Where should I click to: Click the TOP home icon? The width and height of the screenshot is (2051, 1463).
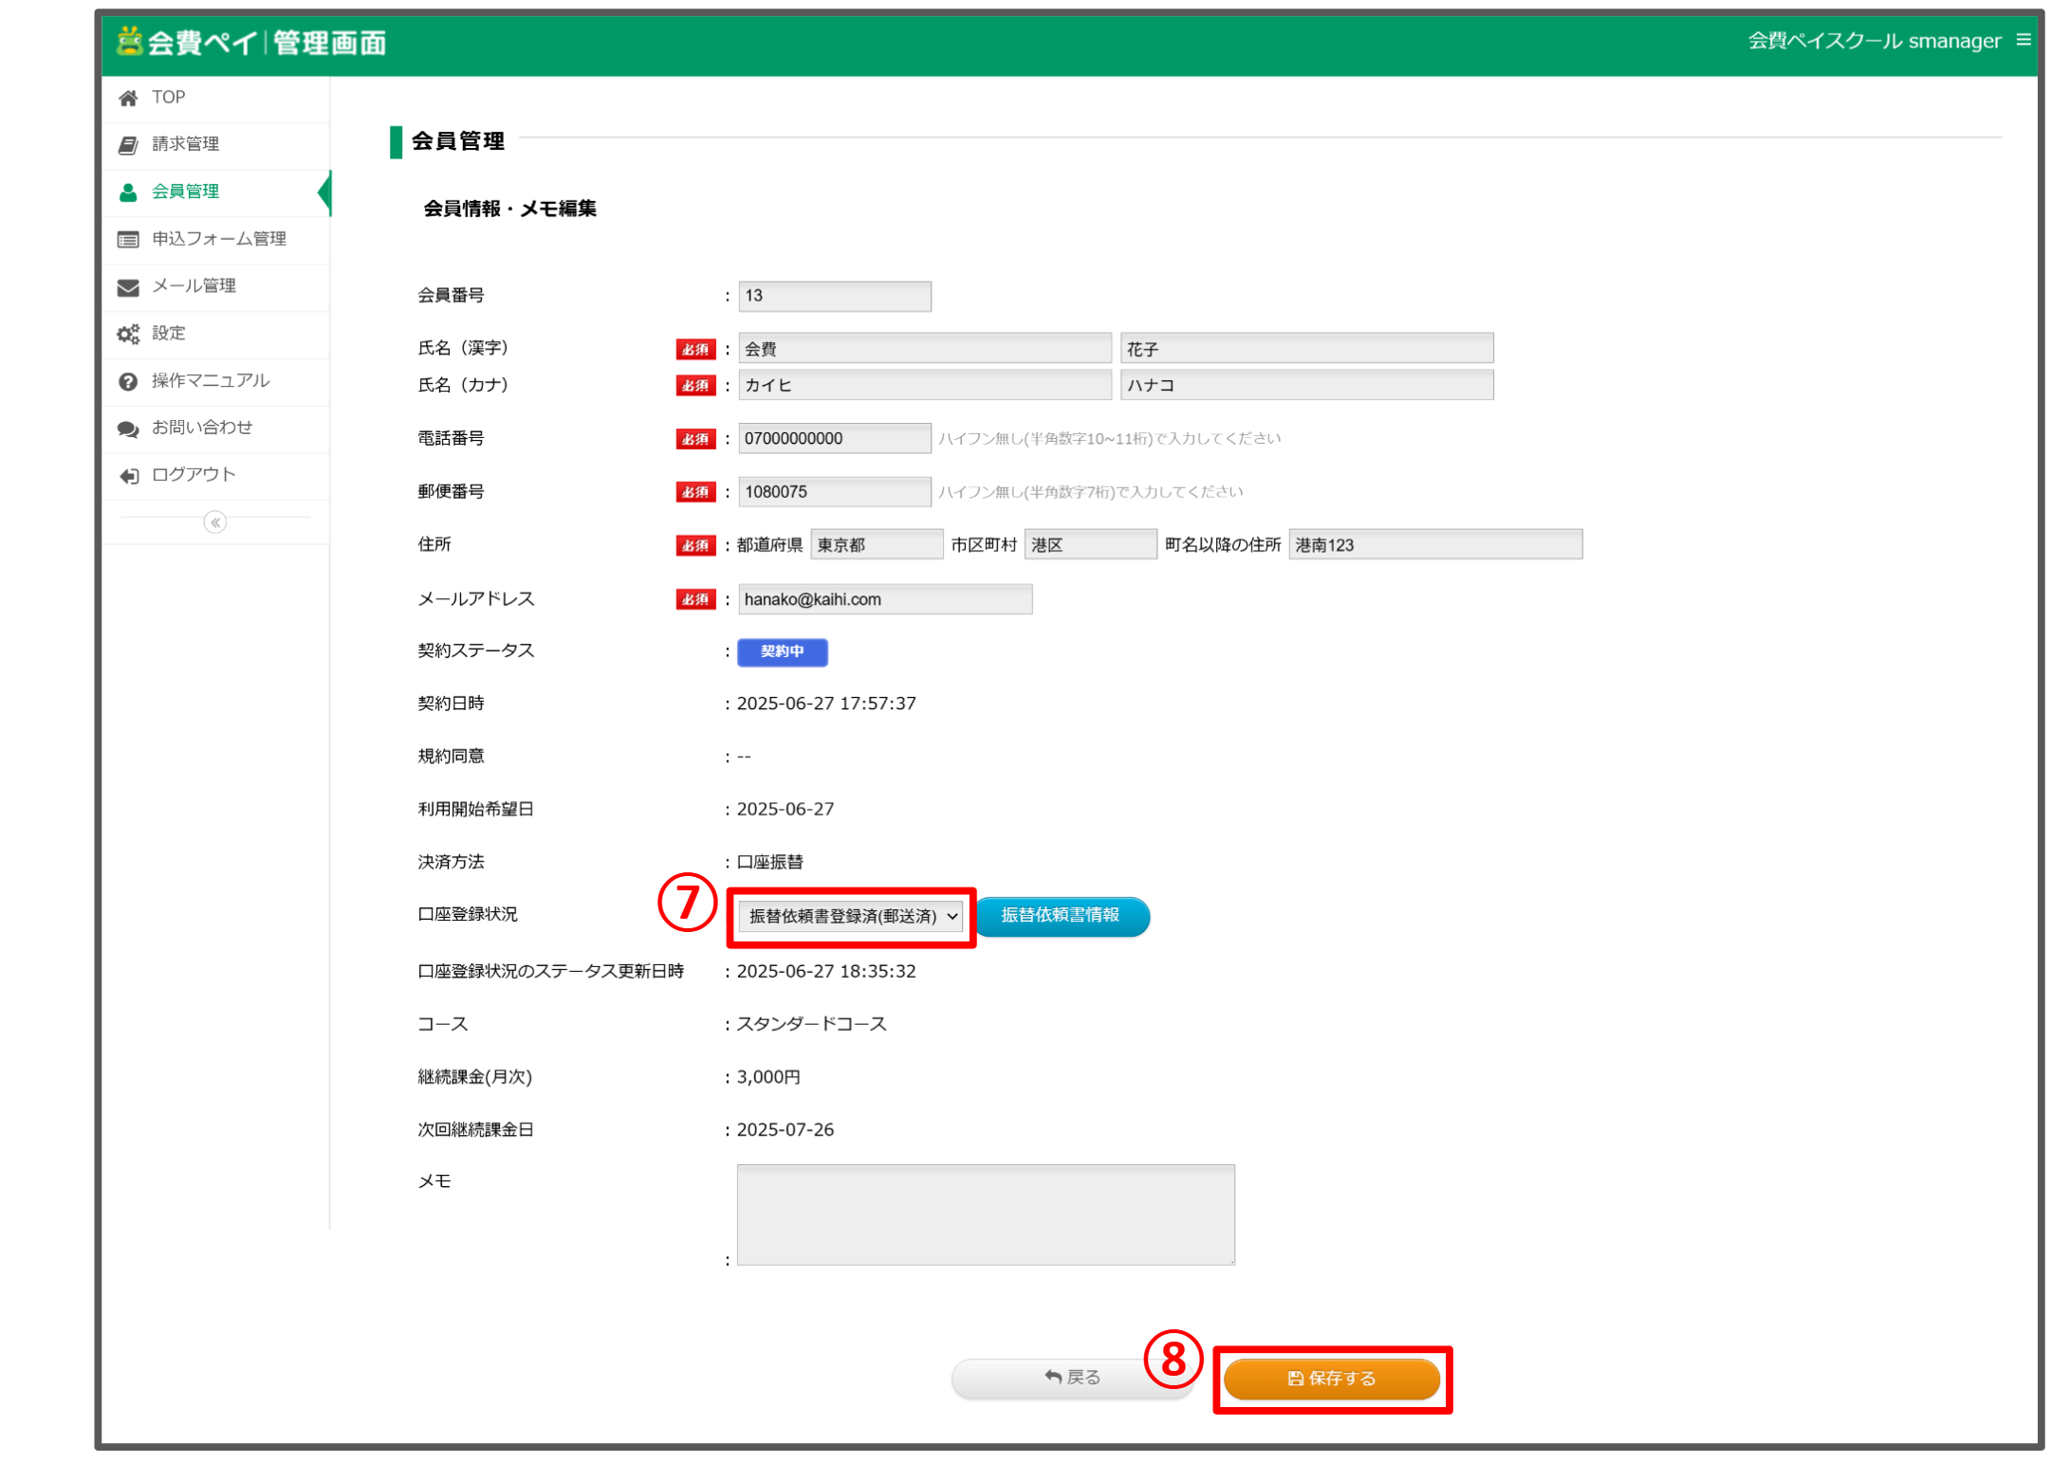(128, 98)
